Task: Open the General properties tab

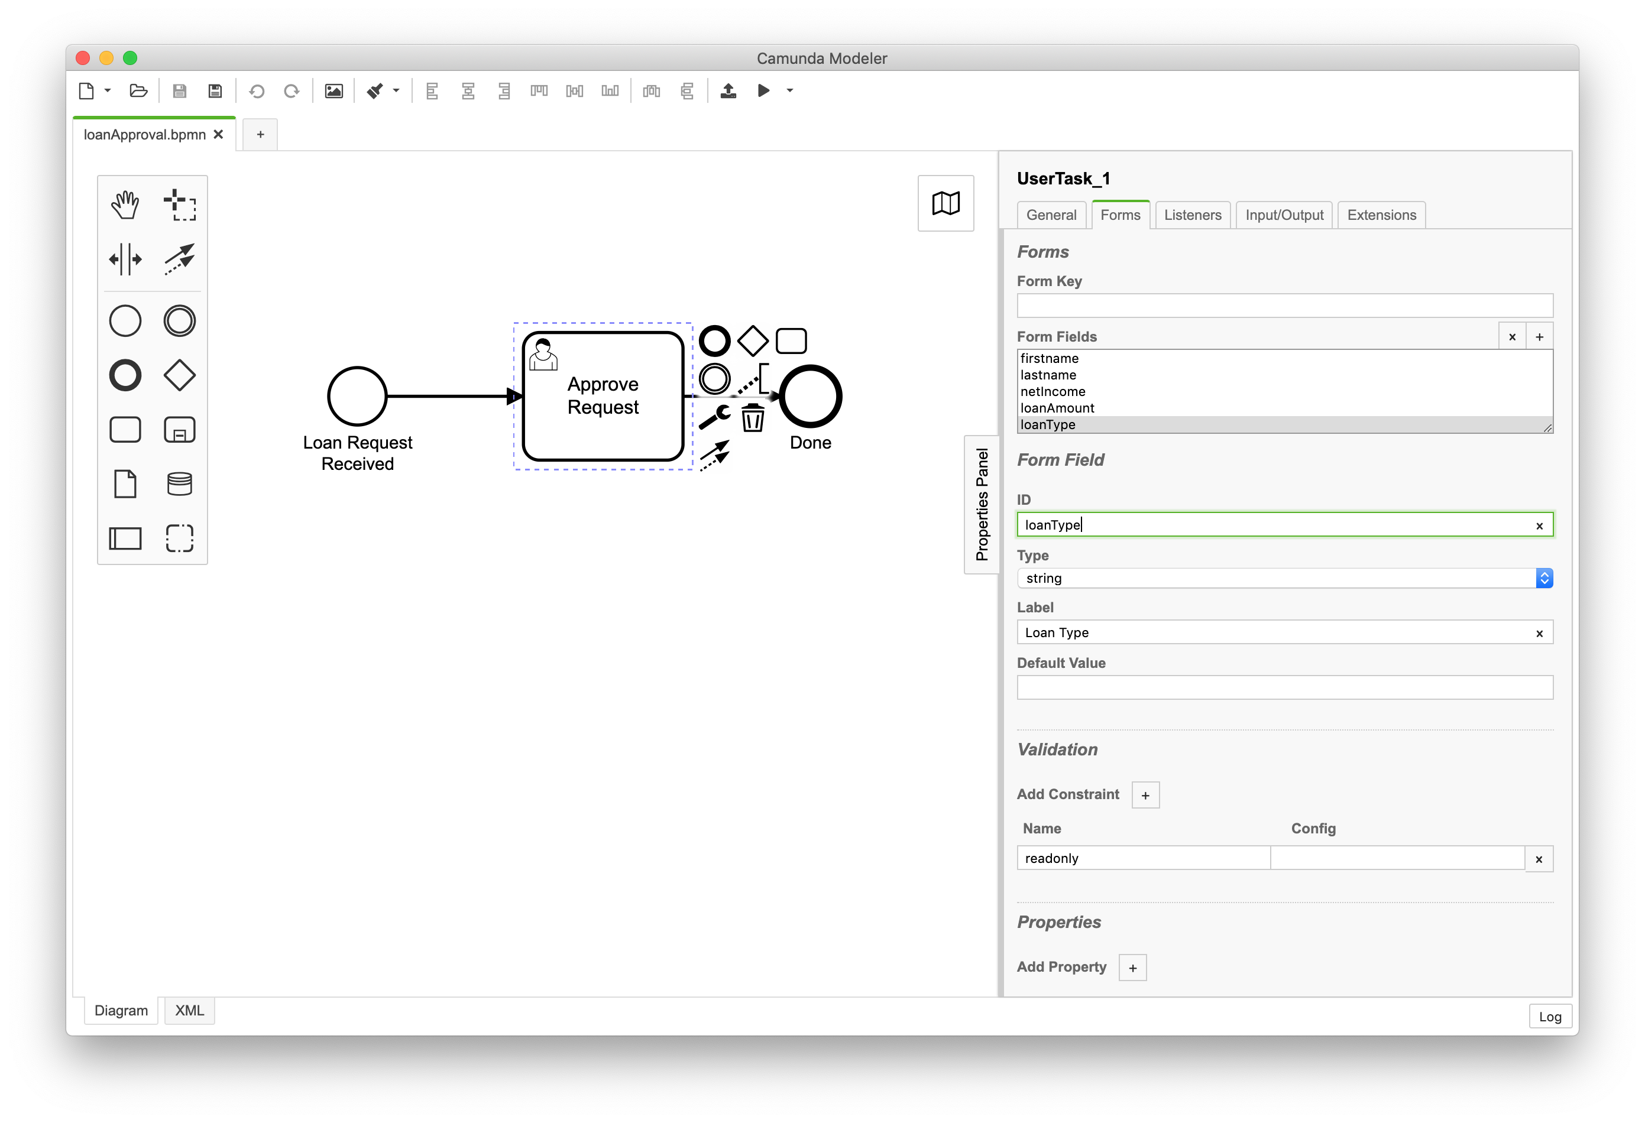Action: (x=1051, y=215)
